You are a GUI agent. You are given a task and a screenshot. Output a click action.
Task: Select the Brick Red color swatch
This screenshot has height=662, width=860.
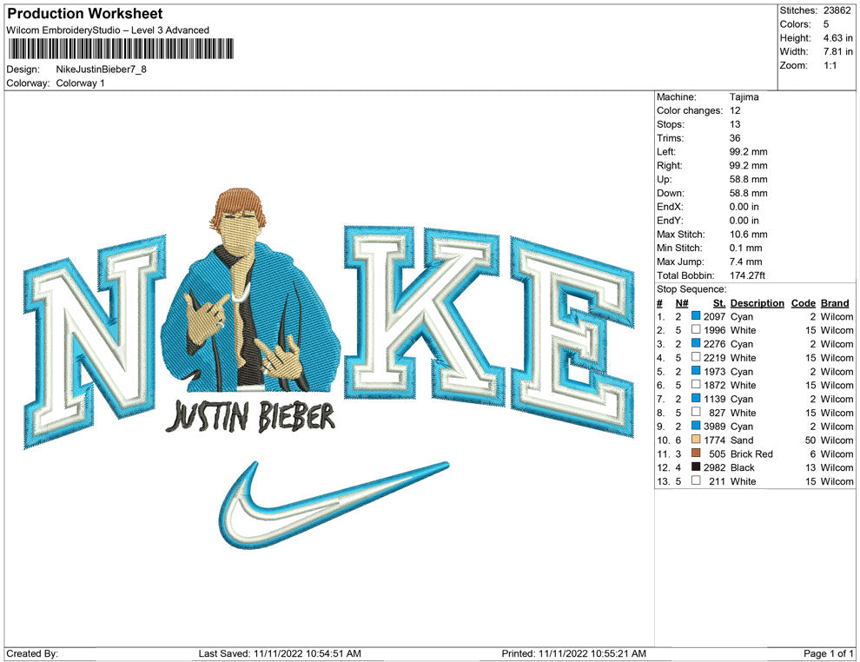pyautogui.click(x=696, y=453)
